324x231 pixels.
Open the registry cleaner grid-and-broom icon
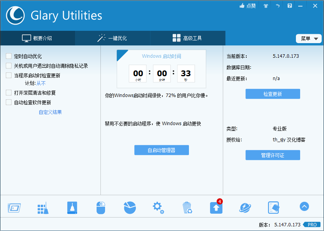tap(43, 208)
